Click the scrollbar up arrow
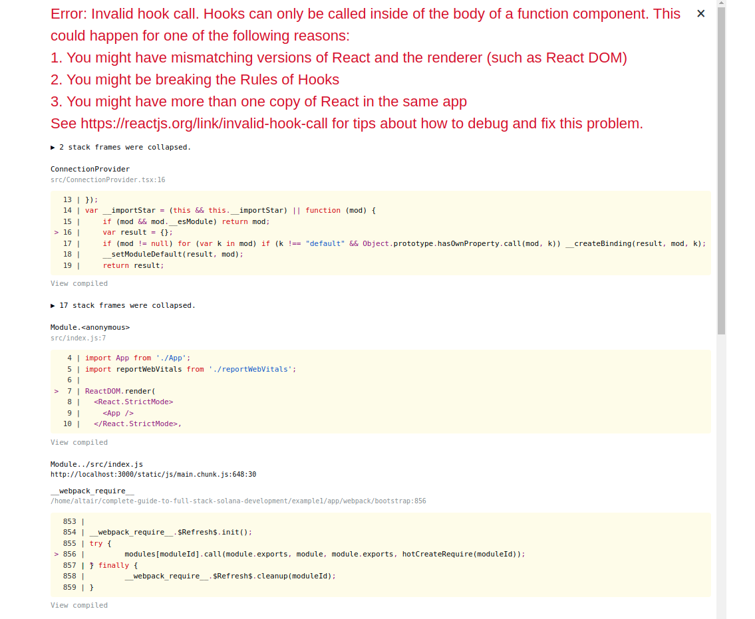 tap(721, 3)
